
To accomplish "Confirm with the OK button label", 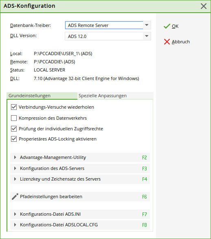I will [175, 26].
